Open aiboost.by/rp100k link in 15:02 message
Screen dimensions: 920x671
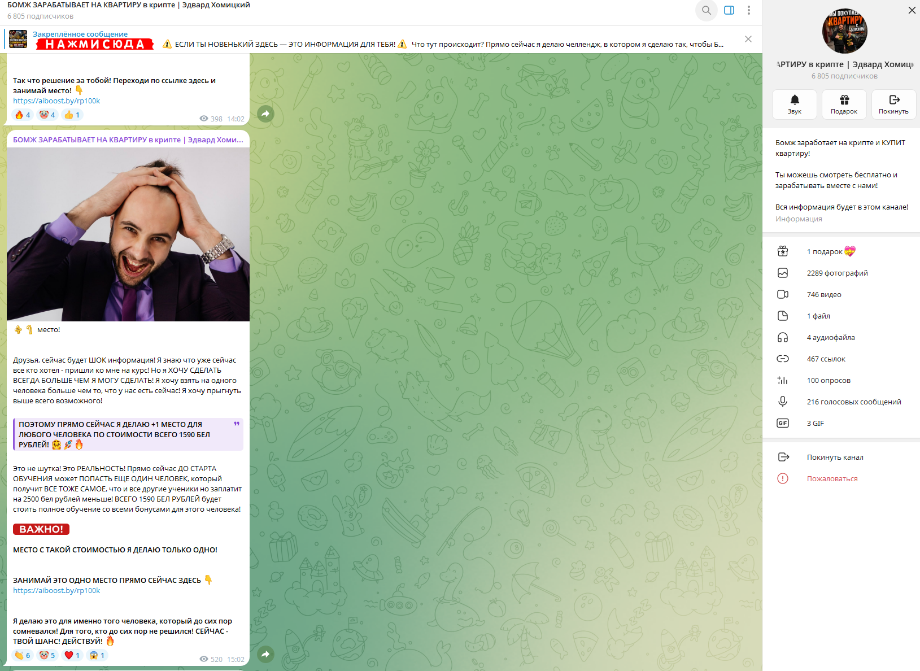(x=56, y=591)
